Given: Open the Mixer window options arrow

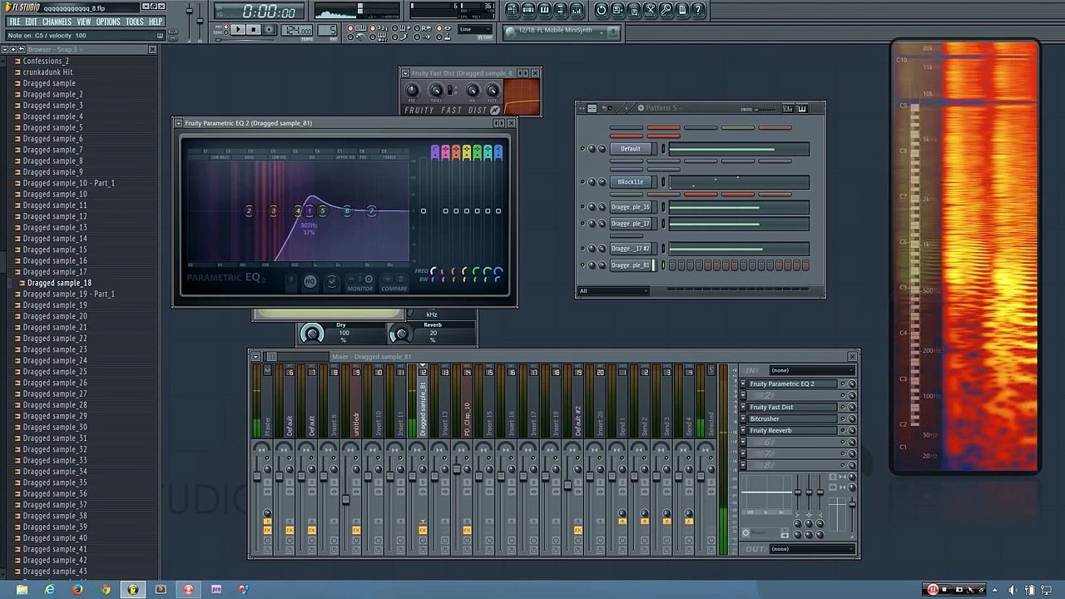Looking at the screenshot, I should (x=255, y=357).
